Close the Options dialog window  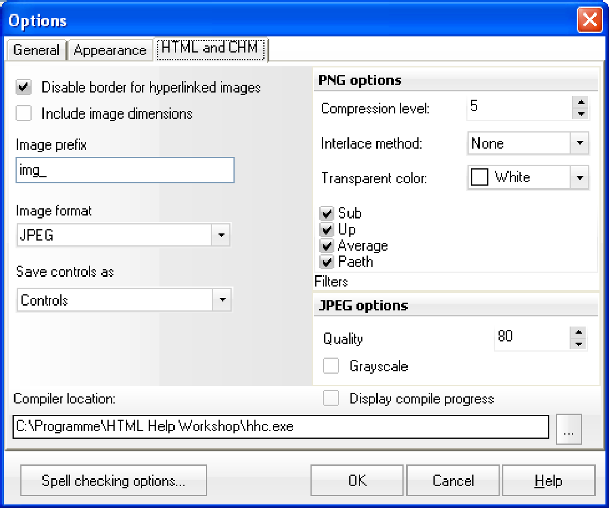(589, 21)
